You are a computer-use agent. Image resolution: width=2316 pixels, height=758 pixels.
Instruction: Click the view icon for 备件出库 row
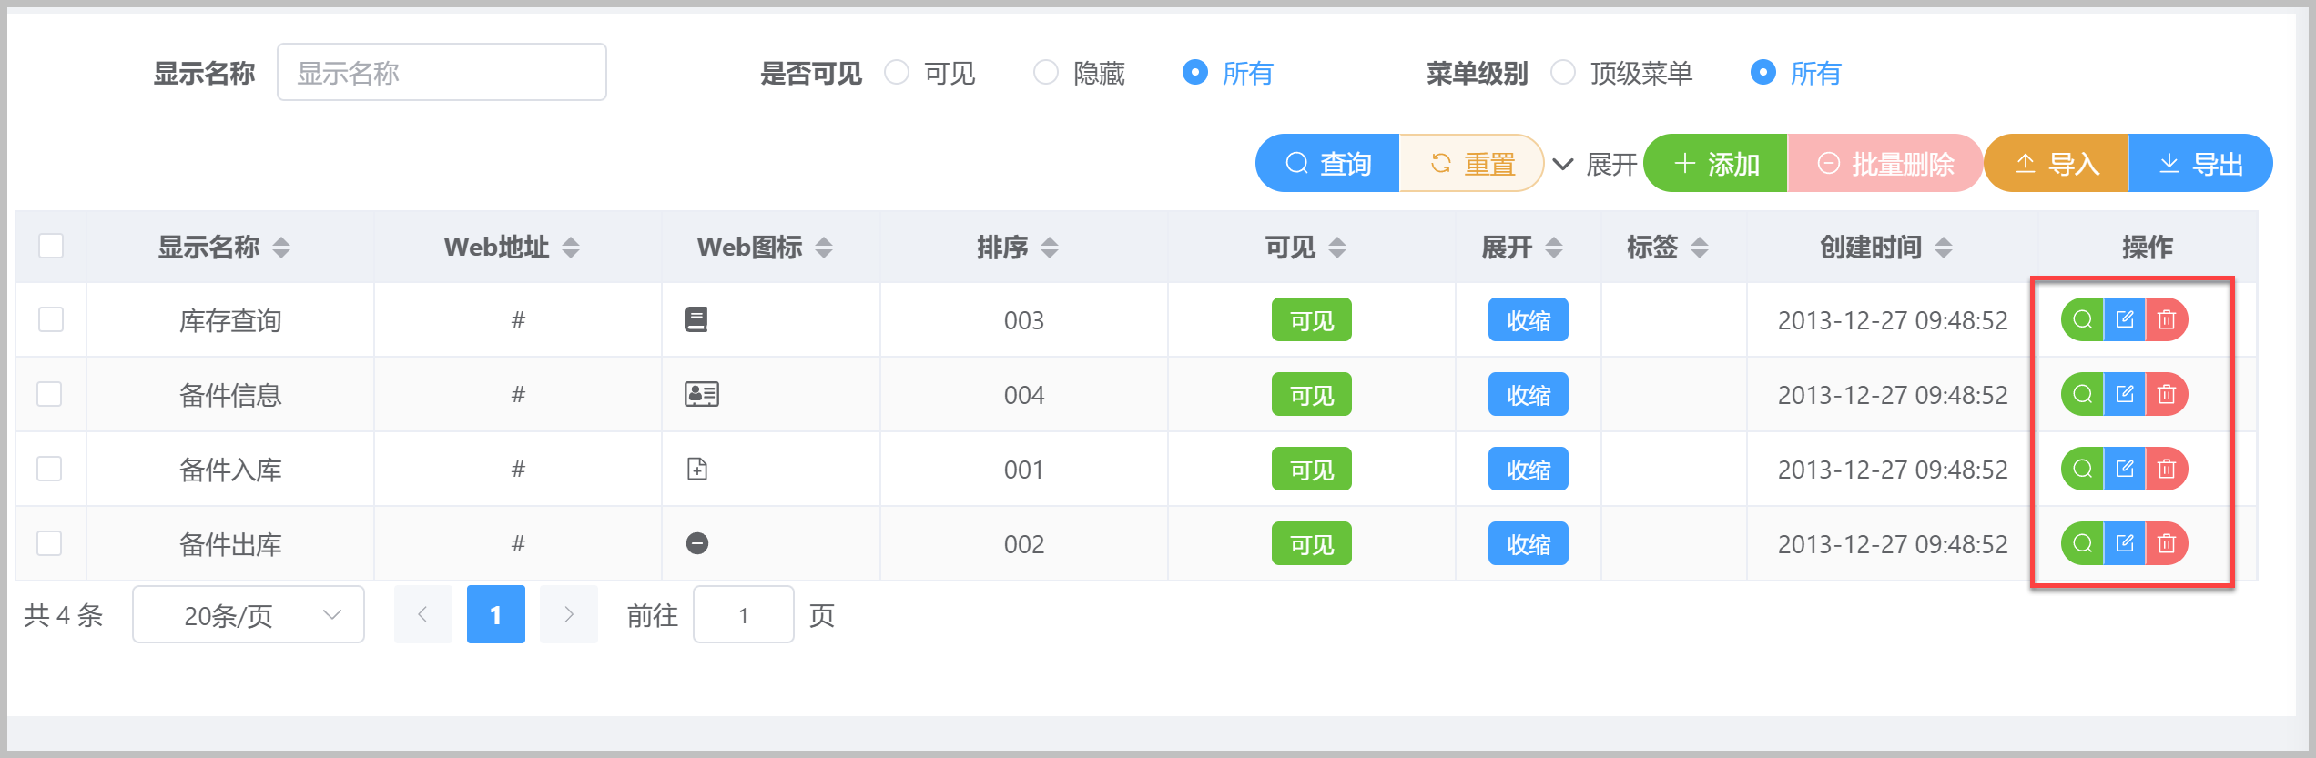click(2082, 543)
